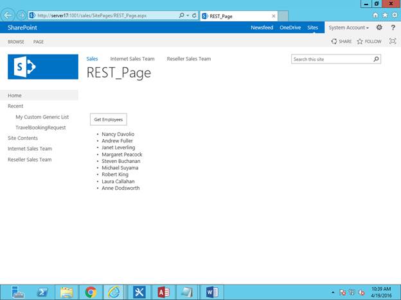Open Recent in the left navigation
The image size is (401, 300).
[15, 106]
